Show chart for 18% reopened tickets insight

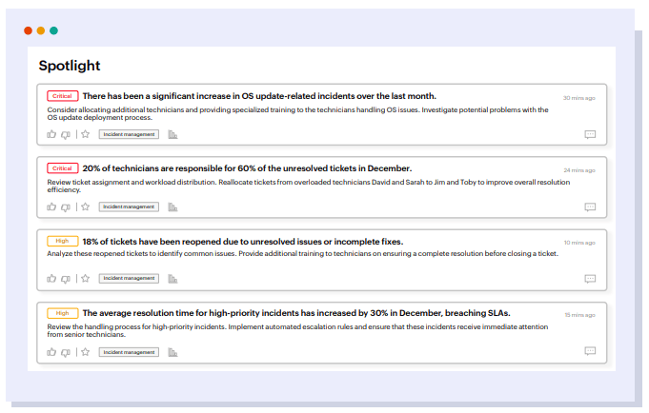[172, 279]
